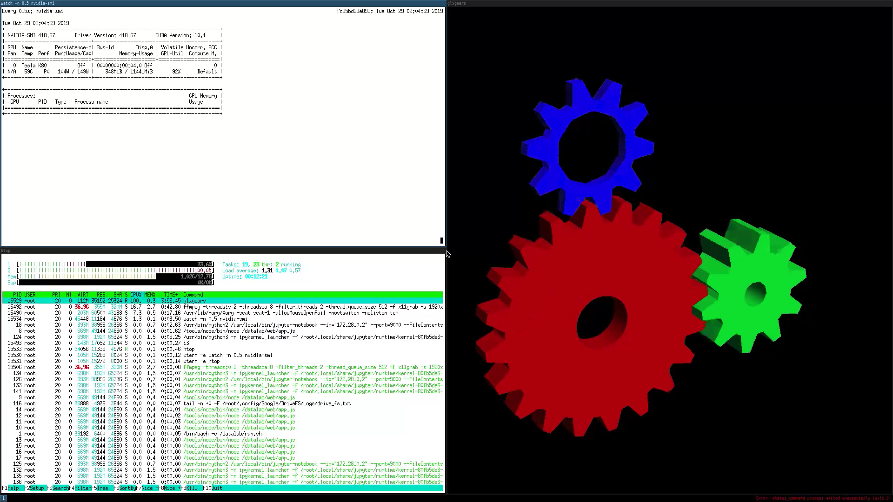The width and height of the screenshot is (893, 502).
Task: Select the glxgears process row
Action: [194, 301]
